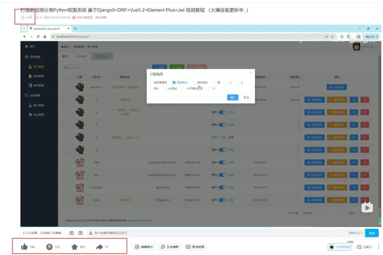Open the AI视频总结 button

tap(339, 247)
